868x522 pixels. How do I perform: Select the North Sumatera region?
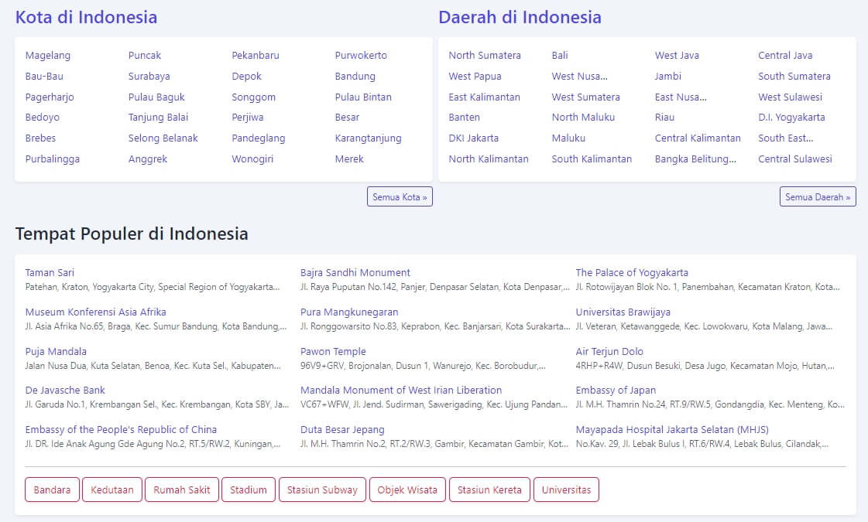485,55
